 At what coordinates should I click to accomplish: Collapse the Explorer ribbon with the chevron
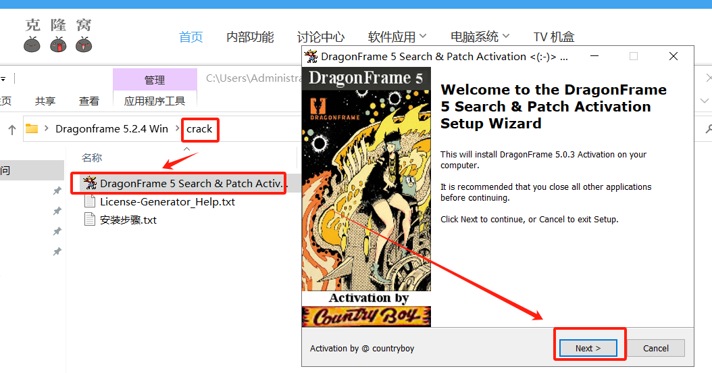705,101
